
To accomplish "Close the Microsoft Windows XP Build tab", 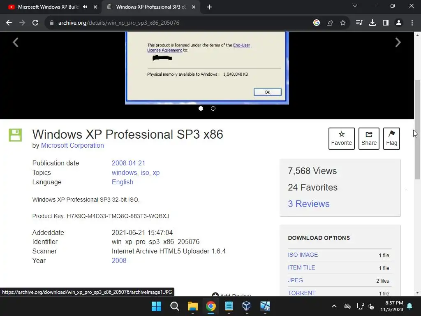I will [95, 7].
